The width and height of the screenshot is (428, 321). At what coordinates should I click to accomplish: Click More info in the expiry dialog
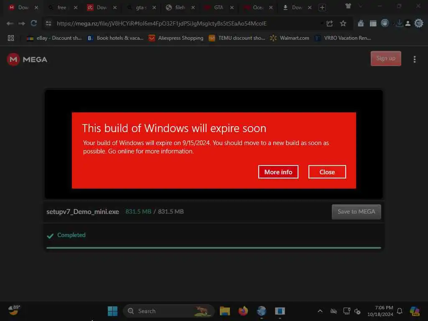click(x=278, y=172)
